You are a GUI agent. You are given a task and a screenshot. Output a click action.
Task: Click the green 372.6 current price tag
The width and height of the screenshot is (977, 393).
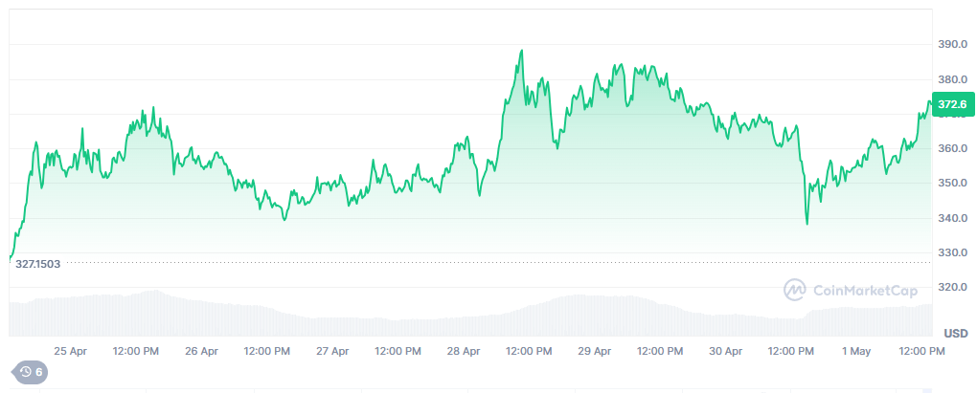click(x=952, y=104)
